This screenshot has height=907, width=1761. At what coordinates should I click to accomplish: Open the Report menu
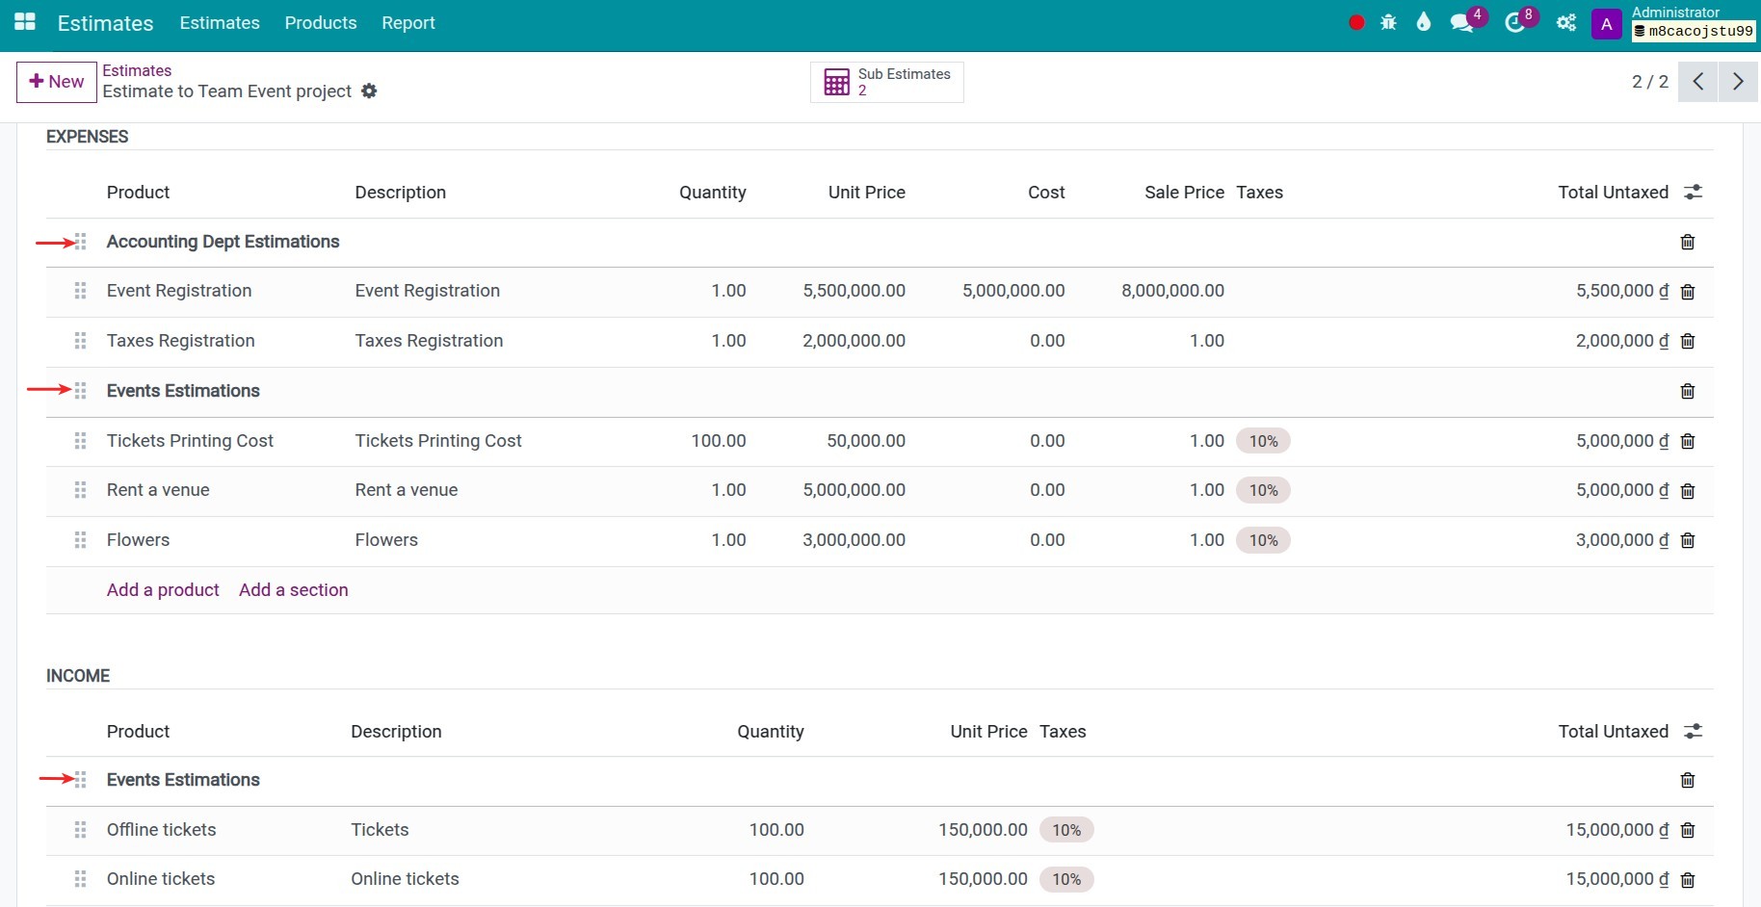[x=408, y=22]
